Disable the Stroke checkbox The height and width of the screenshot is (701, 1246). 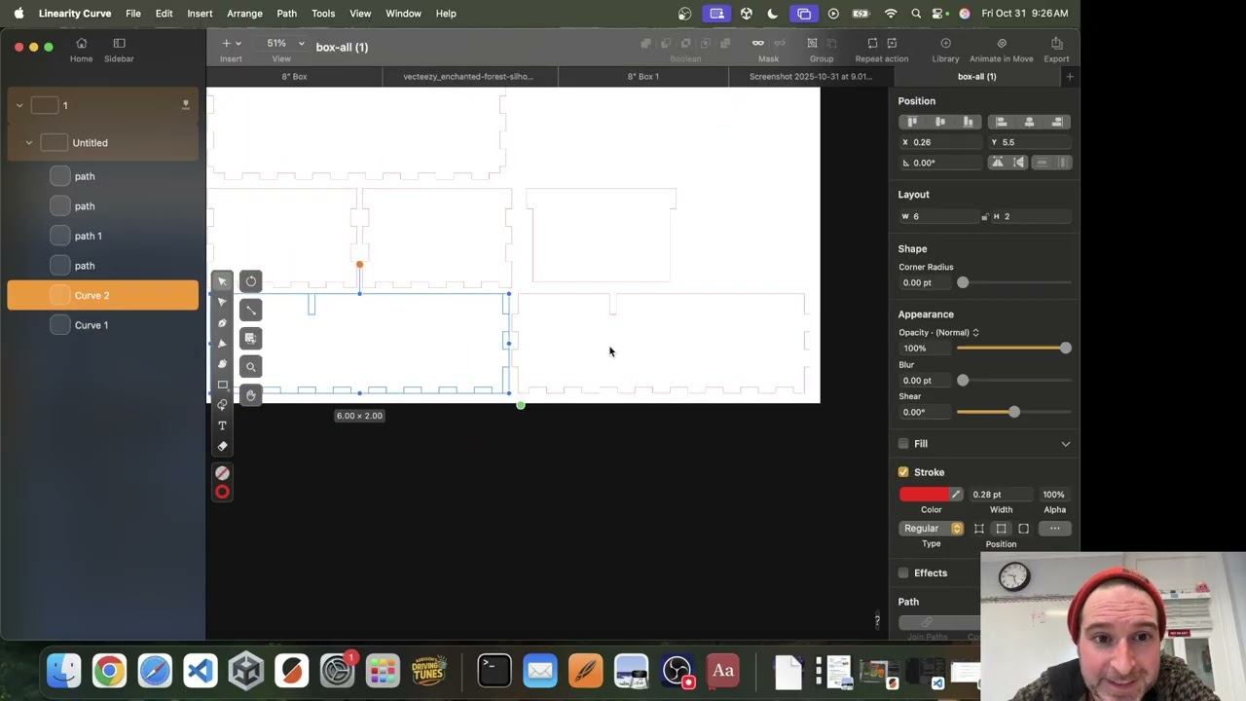903,472
